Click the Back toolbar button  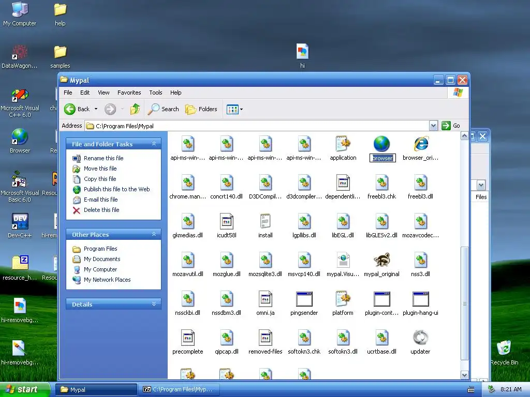pos(77,109)
